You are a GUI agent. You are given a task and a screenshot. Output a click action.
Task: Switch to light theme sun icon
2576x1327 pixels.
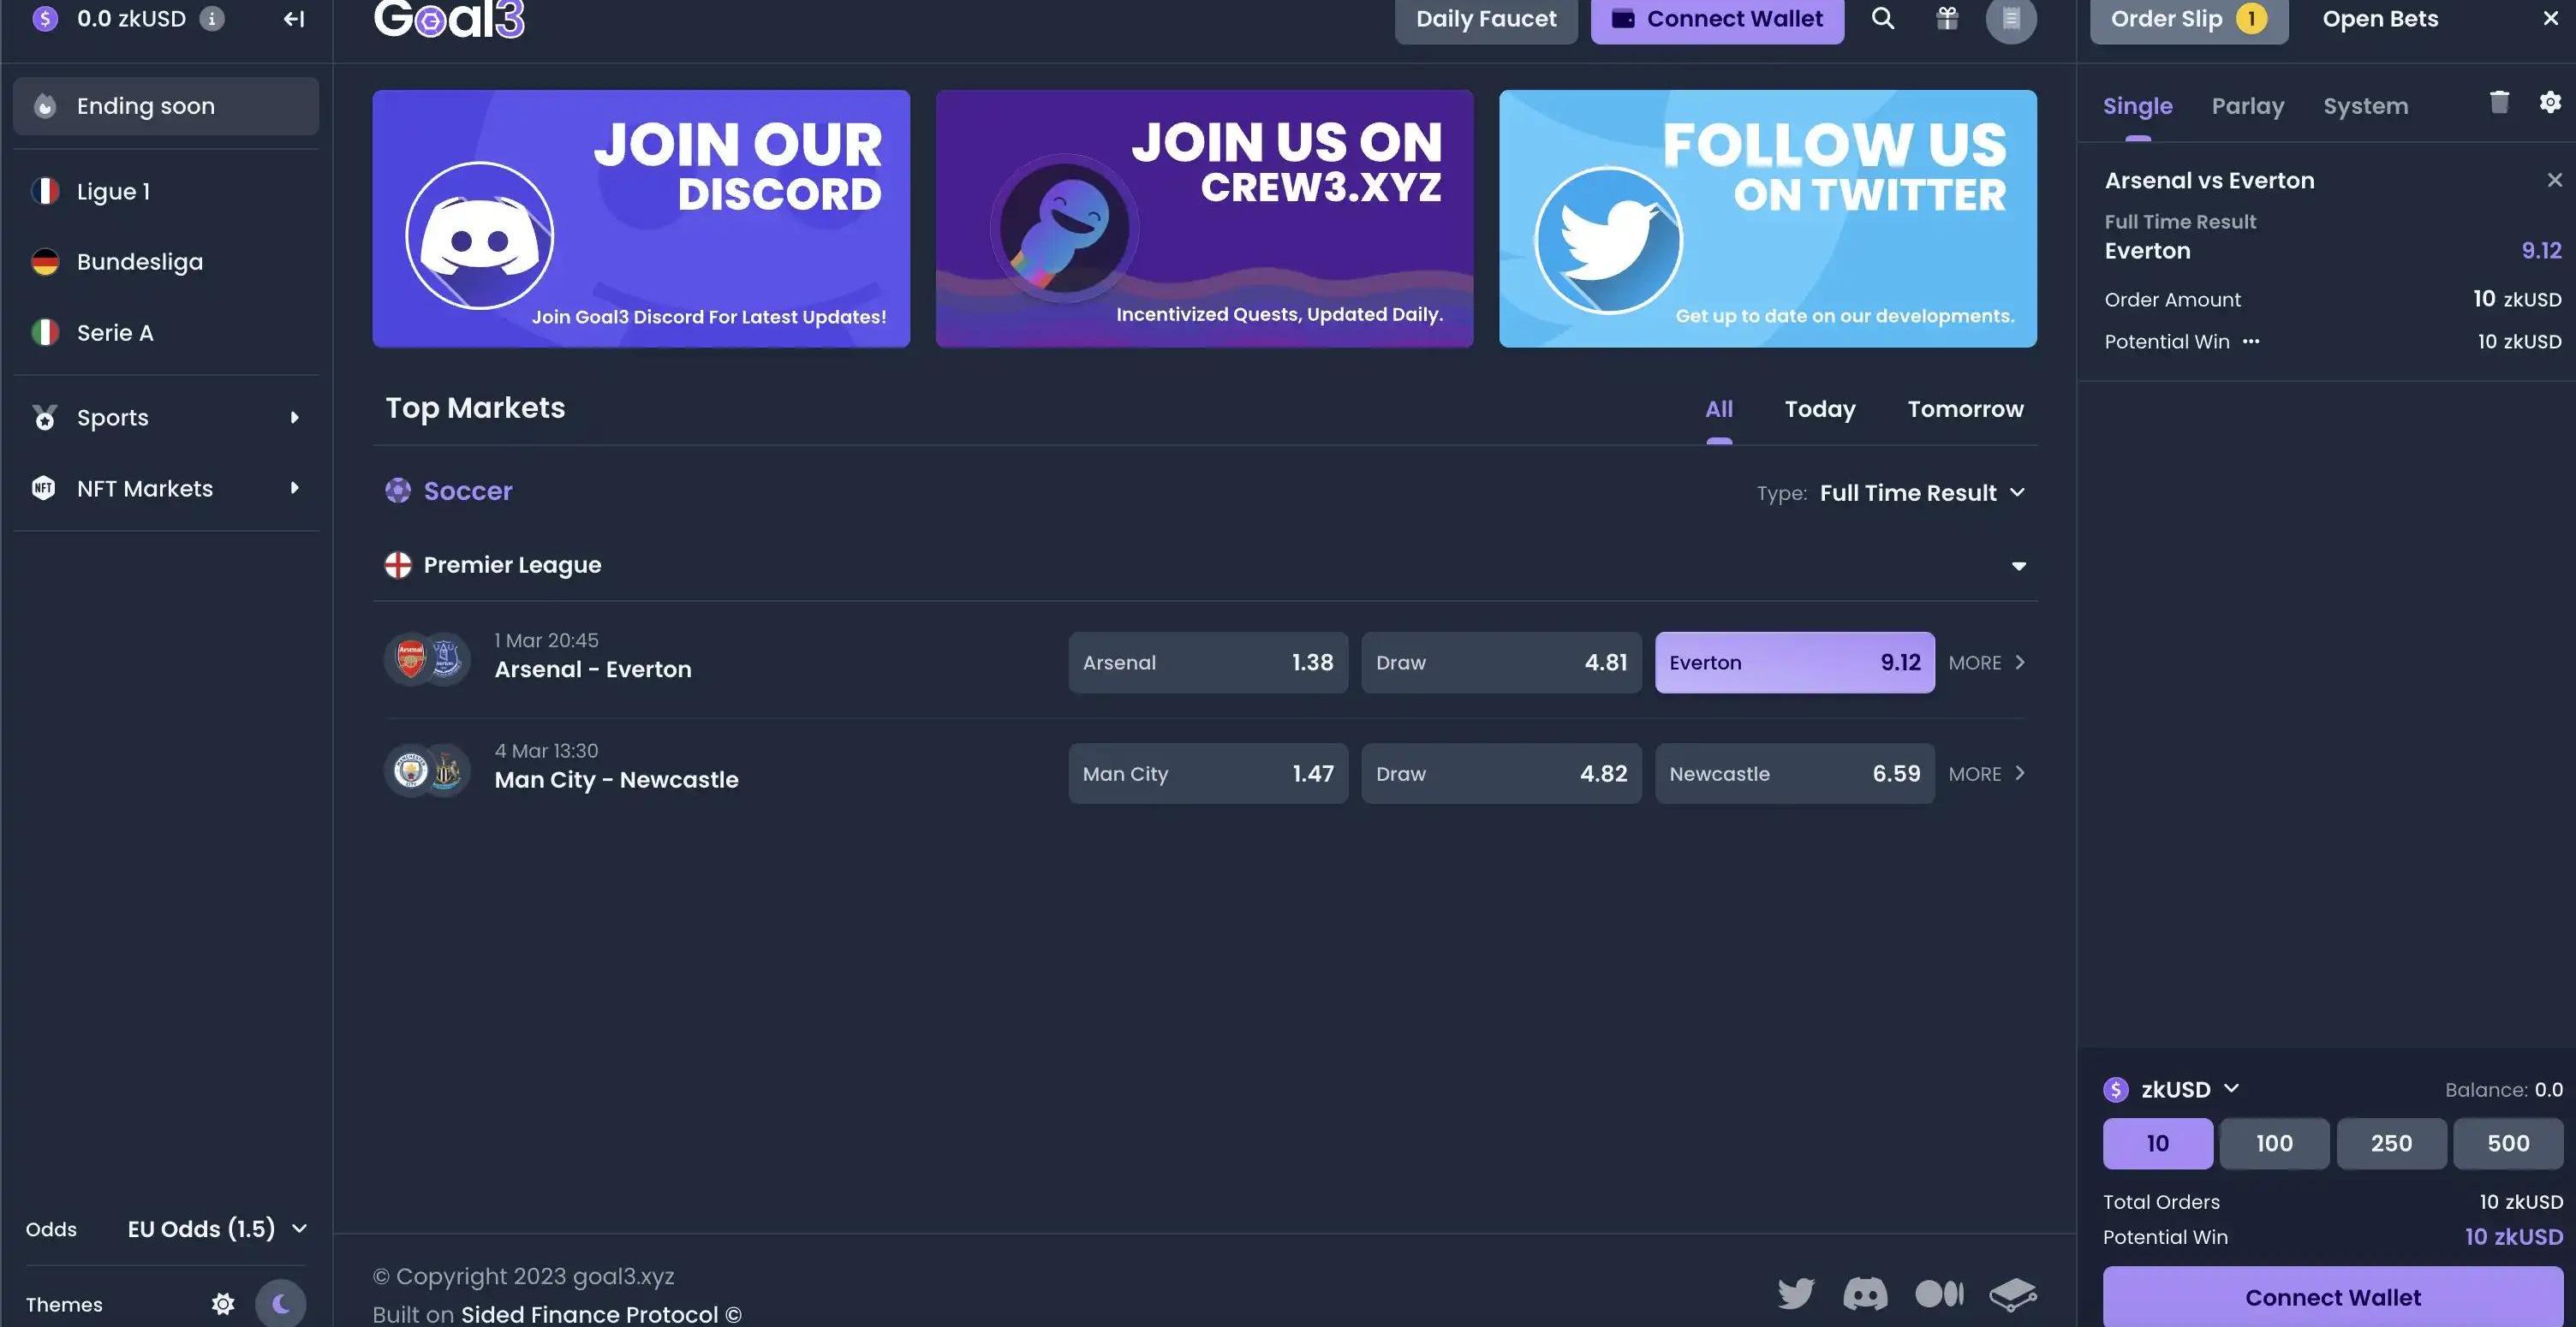coord(223,1303)
